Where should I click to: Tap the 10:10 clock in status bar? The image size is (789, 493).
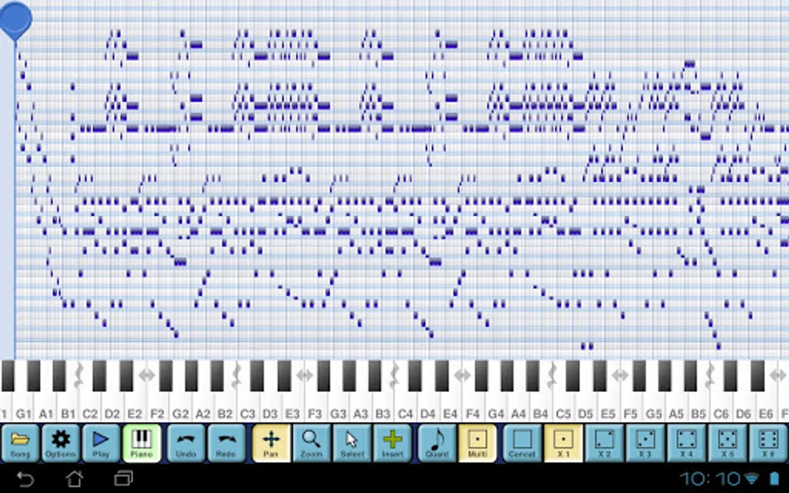pyautogui.click(x=710, y=479)
